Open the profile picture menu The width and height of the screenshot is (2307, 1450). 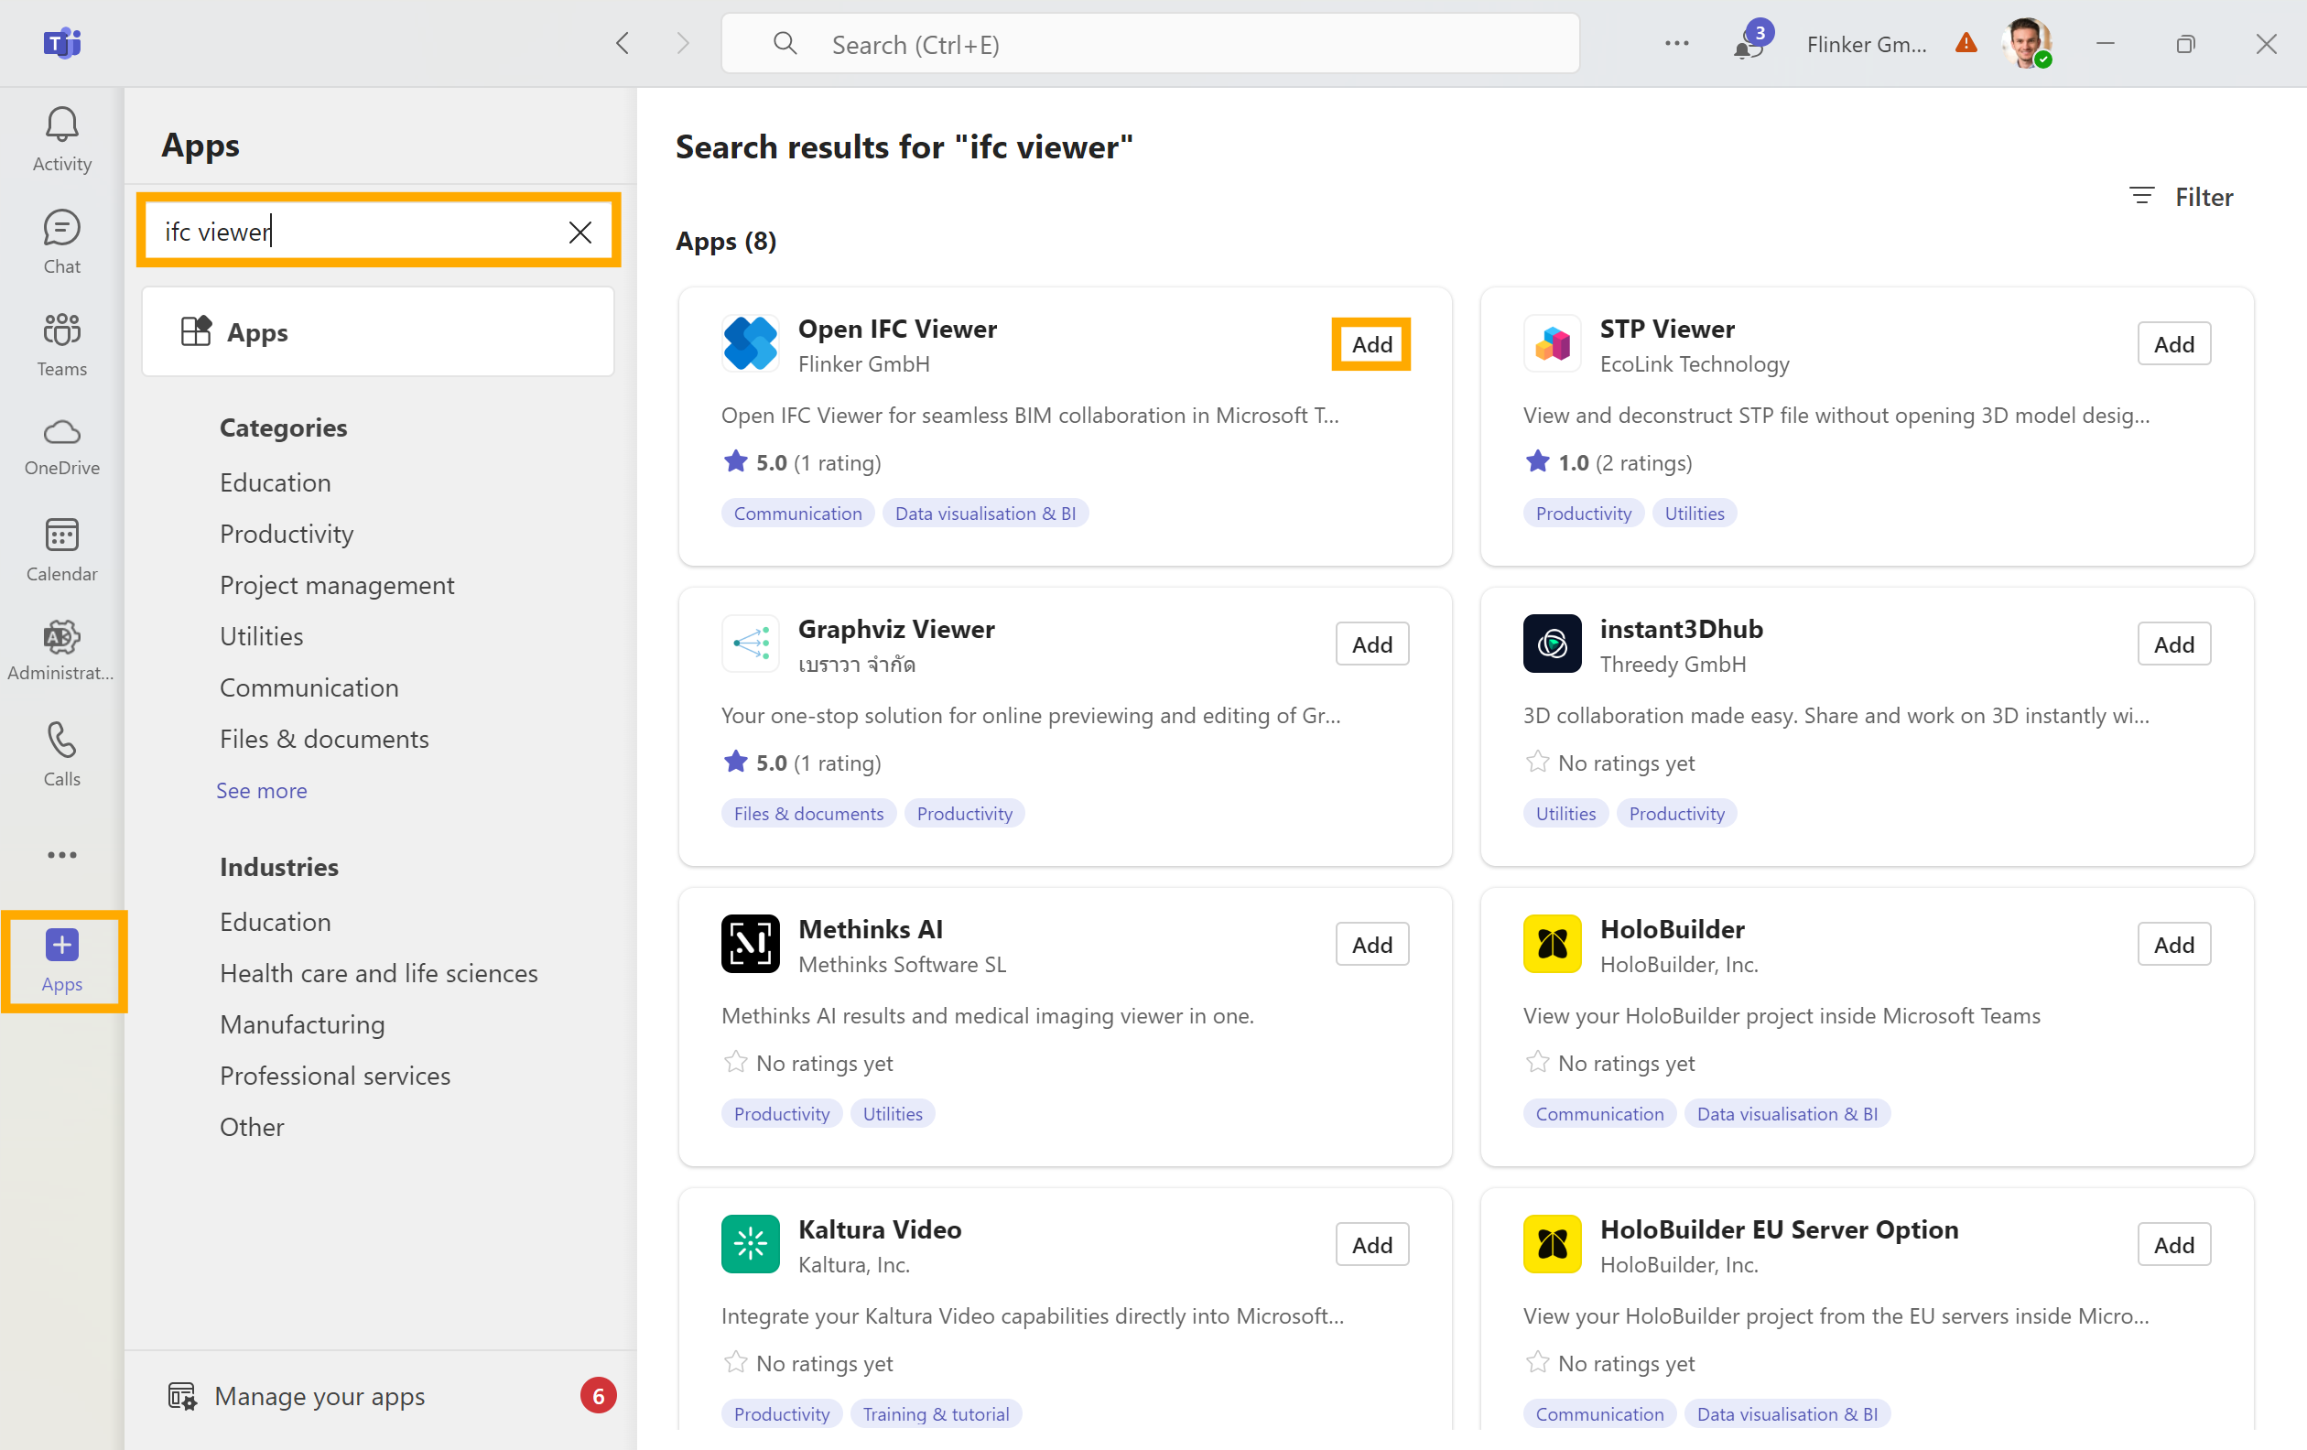pos(2026,43)
